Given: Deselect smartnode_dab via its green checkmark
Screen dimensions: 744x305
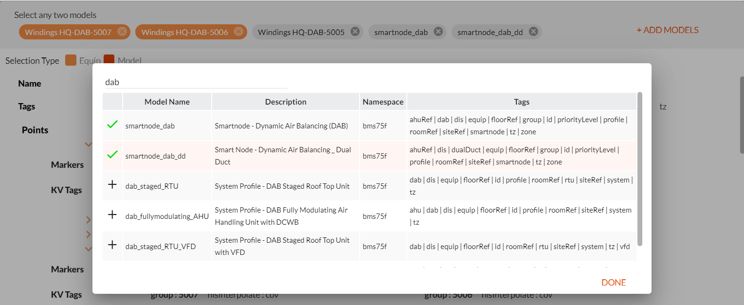Looking at the screenshot, I should click(112, 125).
